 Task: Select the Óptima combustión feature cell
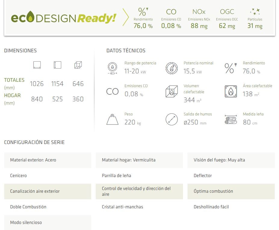tap(231, 191)
